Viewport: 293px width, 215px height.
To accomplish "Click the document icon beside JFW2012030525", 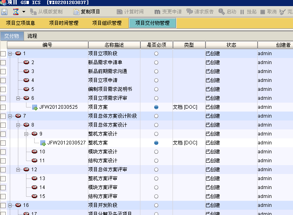I will [x=35, y=107].
